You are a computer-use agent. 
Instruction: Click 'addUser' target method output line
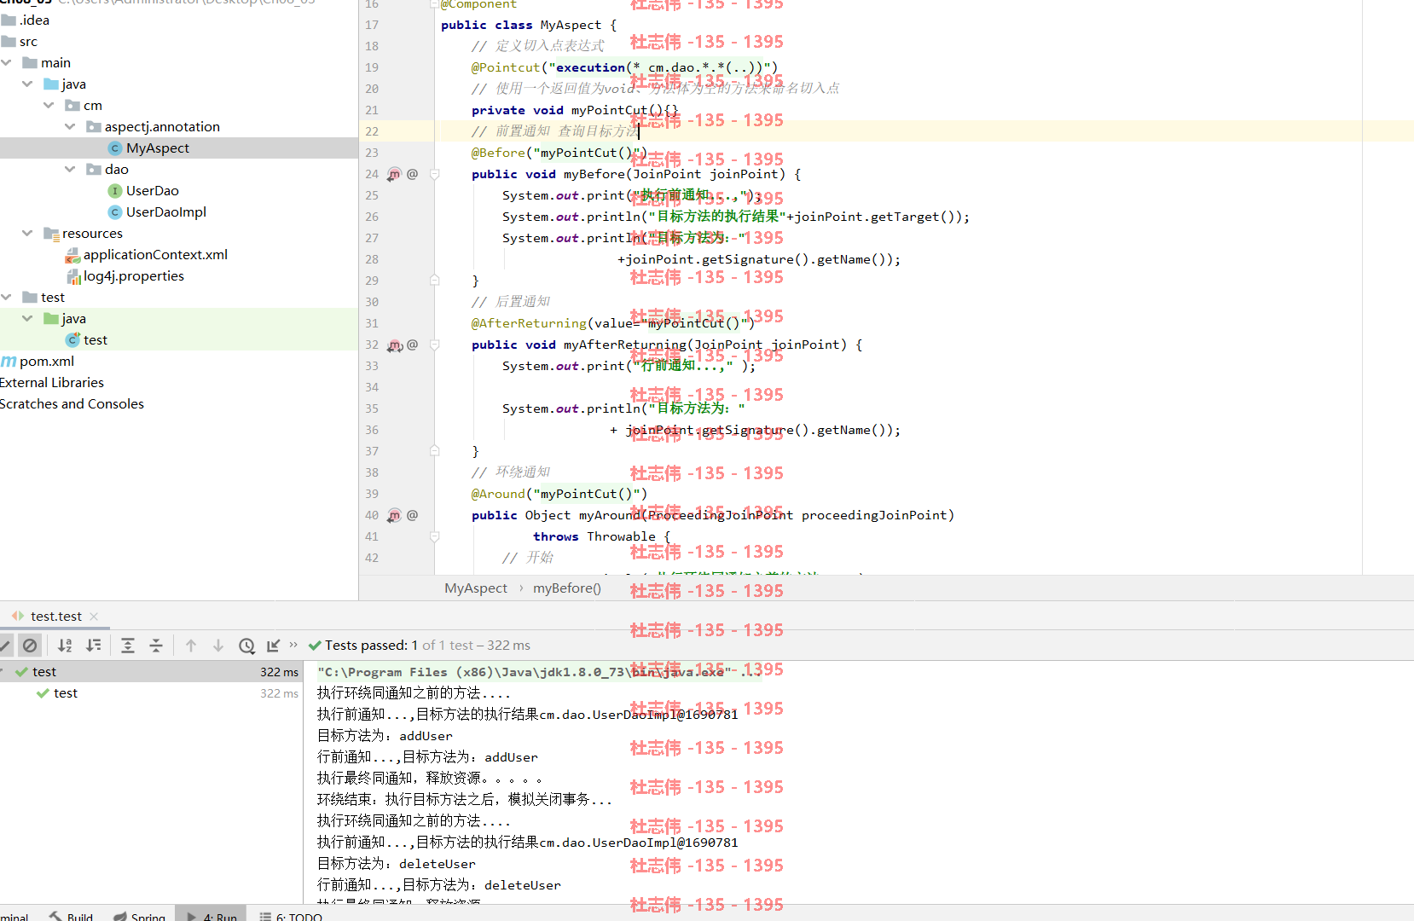[385, 736]
